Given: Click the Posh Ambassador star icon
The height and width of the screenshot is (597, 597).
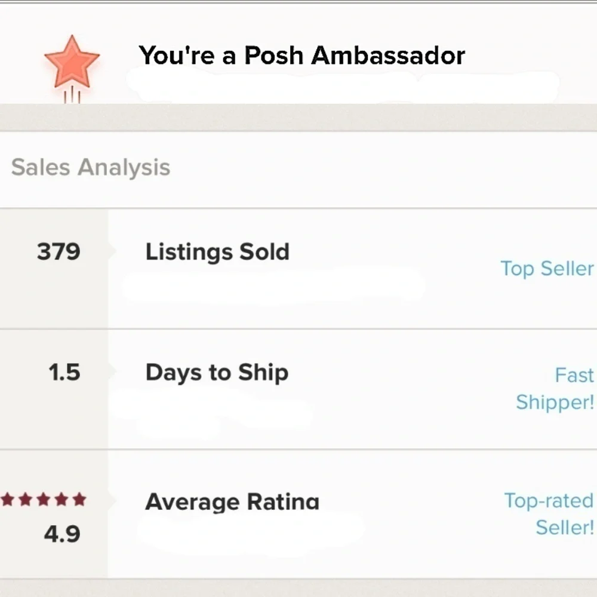Looking at the screenshot, I should [72, 63].
